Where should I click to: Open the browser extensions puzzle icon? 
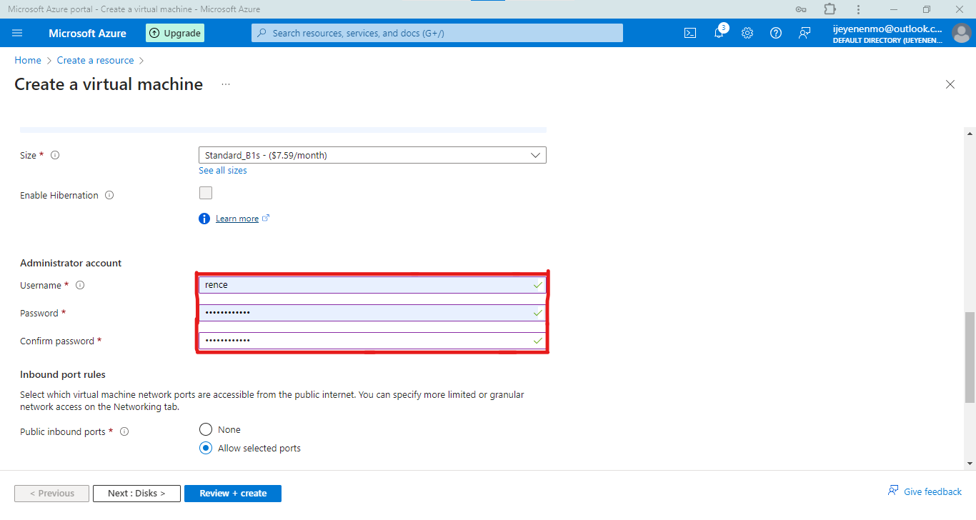830,9
